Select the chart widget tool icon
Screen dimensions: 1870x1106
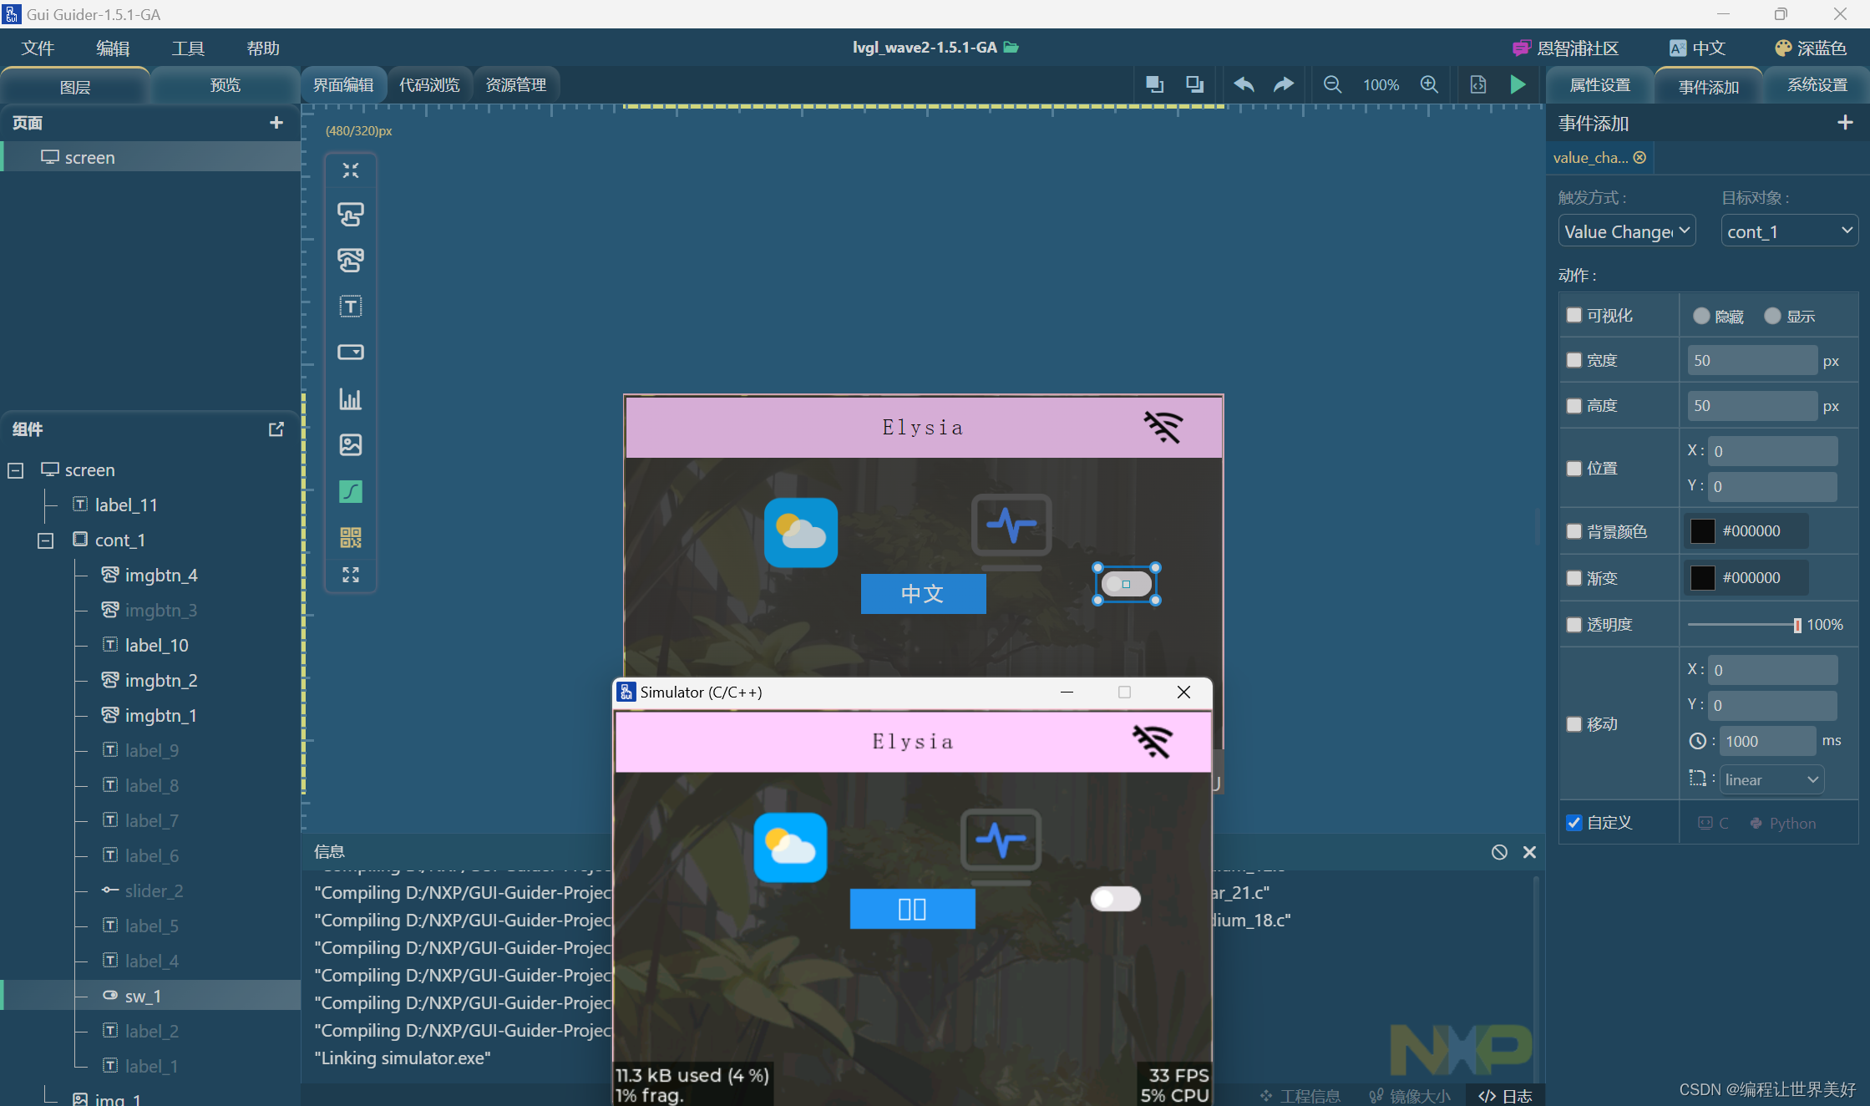click(x=351, y=399)
